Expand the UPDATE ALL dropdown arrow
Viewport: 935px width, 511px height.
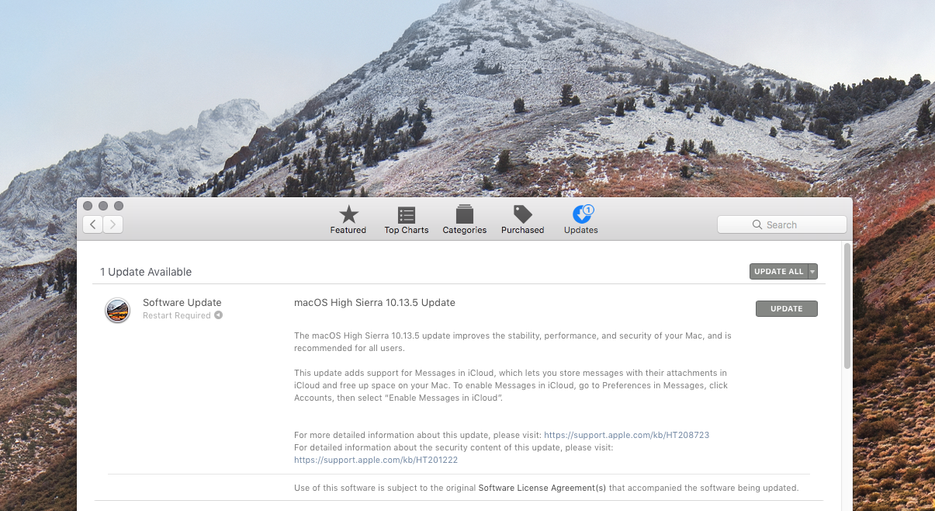point(812,271)
